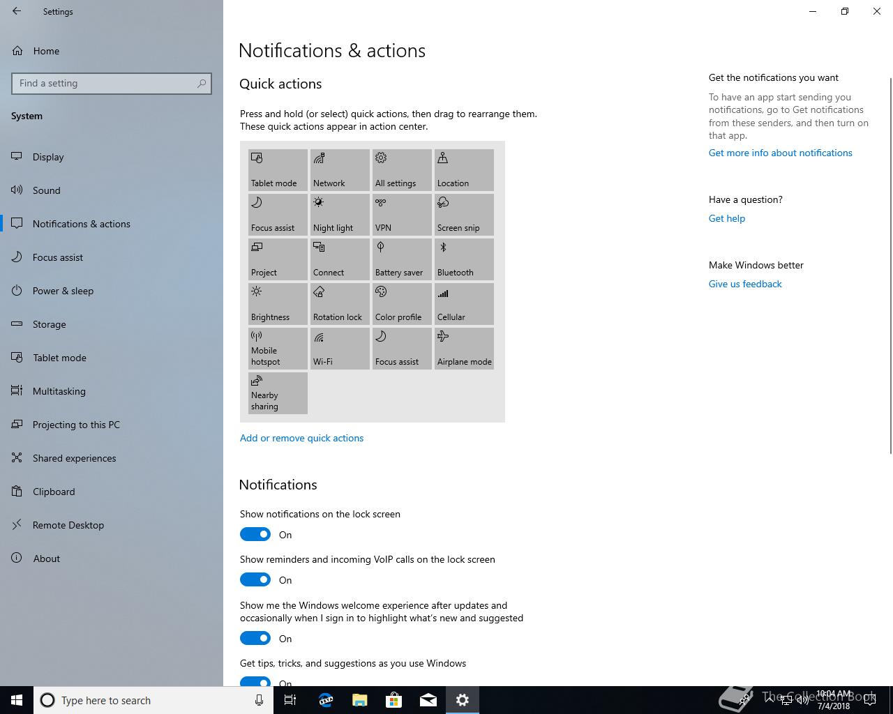Select the Brightness quick action tile
The image size is (893, 714).
pos(278,304)
